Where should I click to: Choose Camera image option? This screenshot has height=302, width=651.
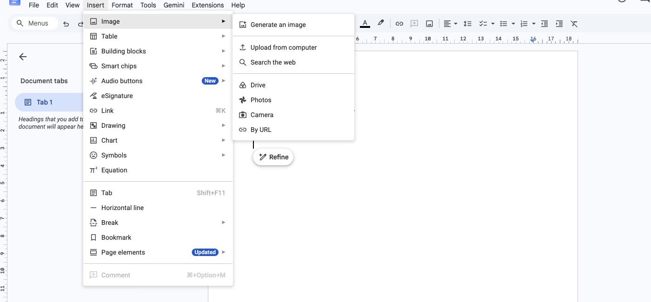tap(293, 115)
